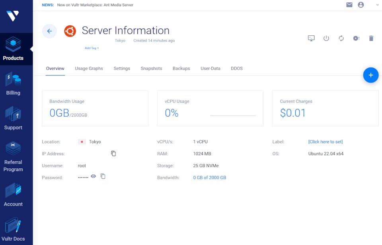Screen dimensions: 382x245
Task: Open the Snapshots tab
Action: point(151,69)
